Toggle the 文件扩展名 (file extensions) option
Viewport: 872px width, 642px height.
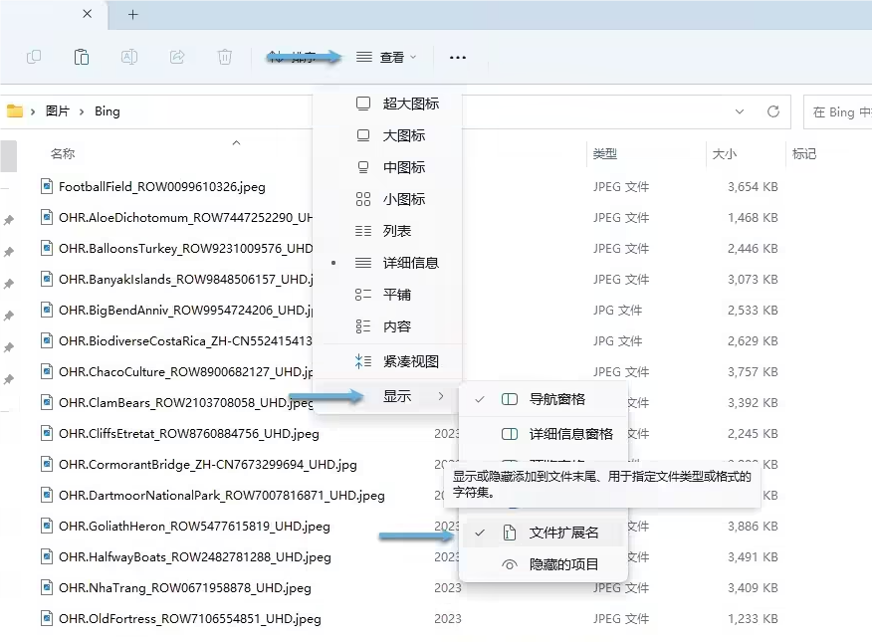(563, 533)
